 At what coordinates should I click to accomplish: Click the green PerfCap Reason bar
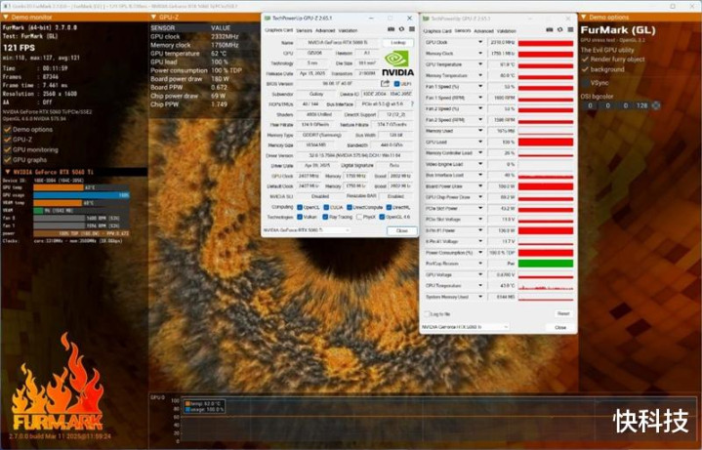[546, 264]
